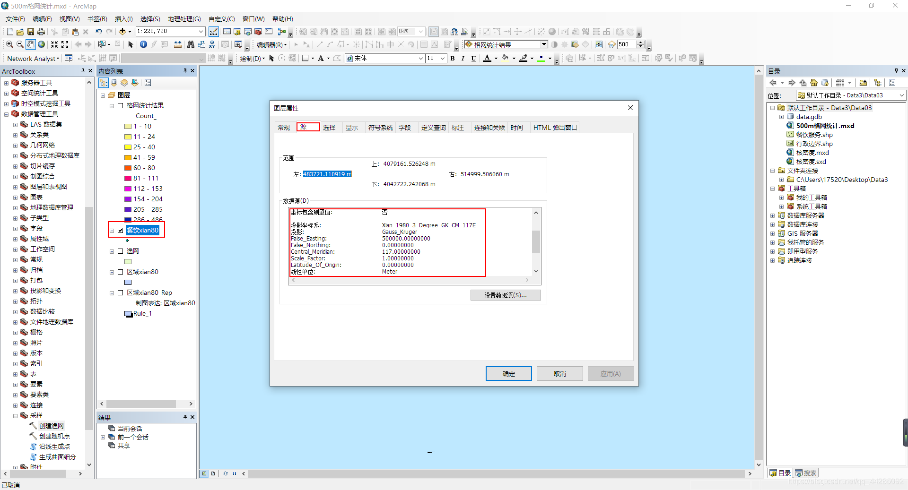Activate the Pan hand tool
This screenshot has height=490, width=908.
30,44
